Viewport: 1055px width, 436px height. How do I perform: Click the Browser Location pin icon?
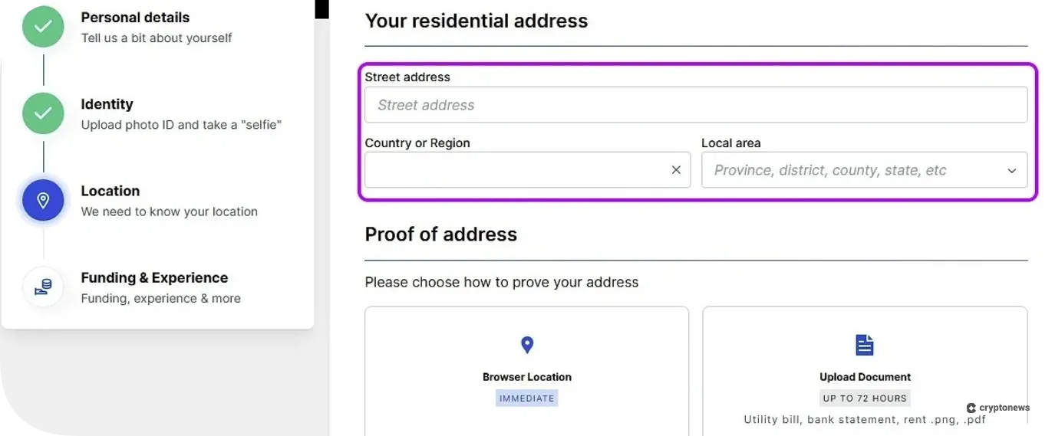pyautogui.click(x=527, y=345)
